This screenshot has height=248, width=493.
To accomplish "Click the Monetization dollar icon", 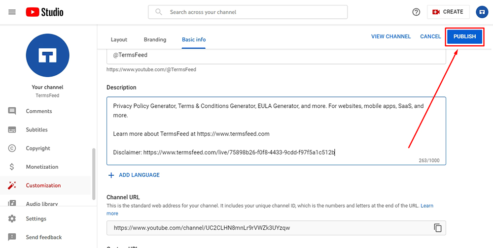I will (x=12, y=167).
